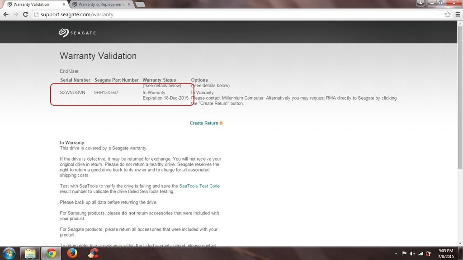
Task: Click the Seagate Part Number column header
Action: point(116,80)
